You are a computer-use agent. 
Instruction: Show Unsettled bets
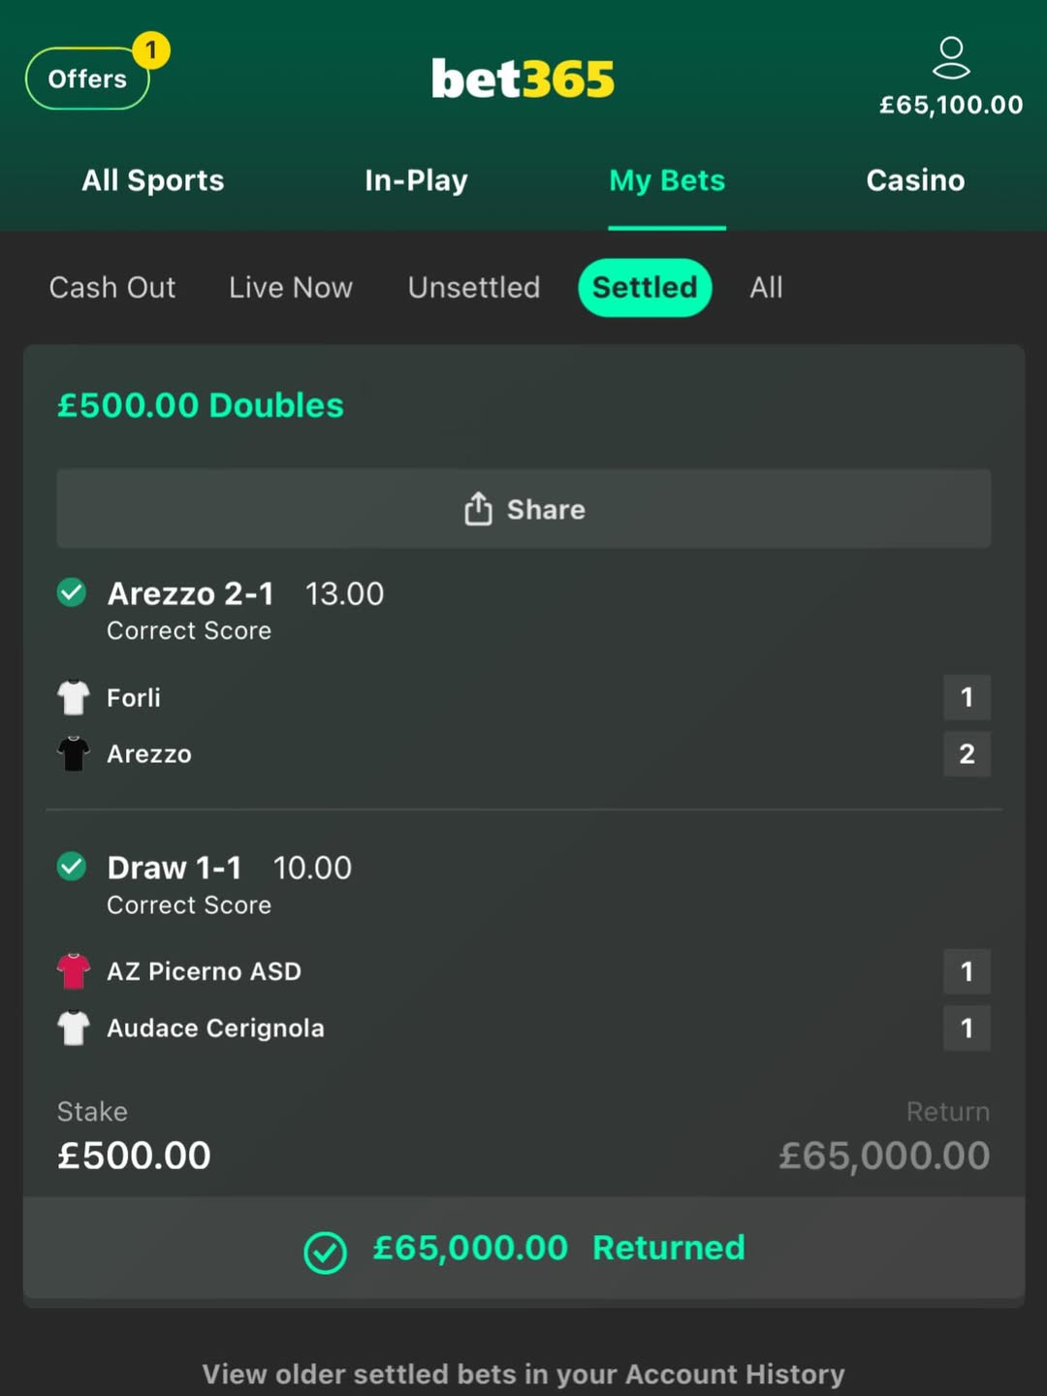473,288
